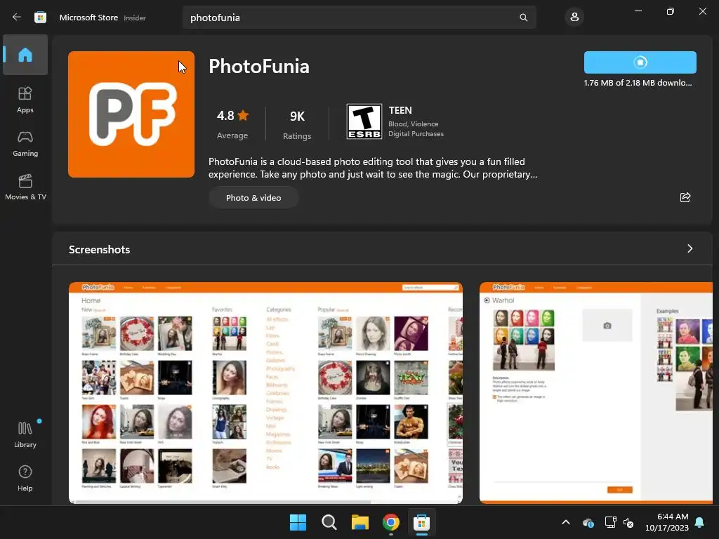The width and height of the screenshot is (719, 539).
Task: Open the Warhol effect screenshot thumbnail
Action: point(596,393)
